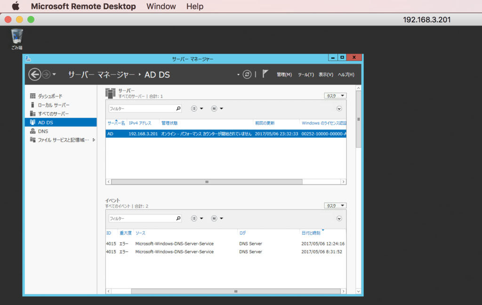The width and height of the screenshot is (482, 305).
Task: Open the Help menu in the Mac menu bar
Action: pos(195,6)
